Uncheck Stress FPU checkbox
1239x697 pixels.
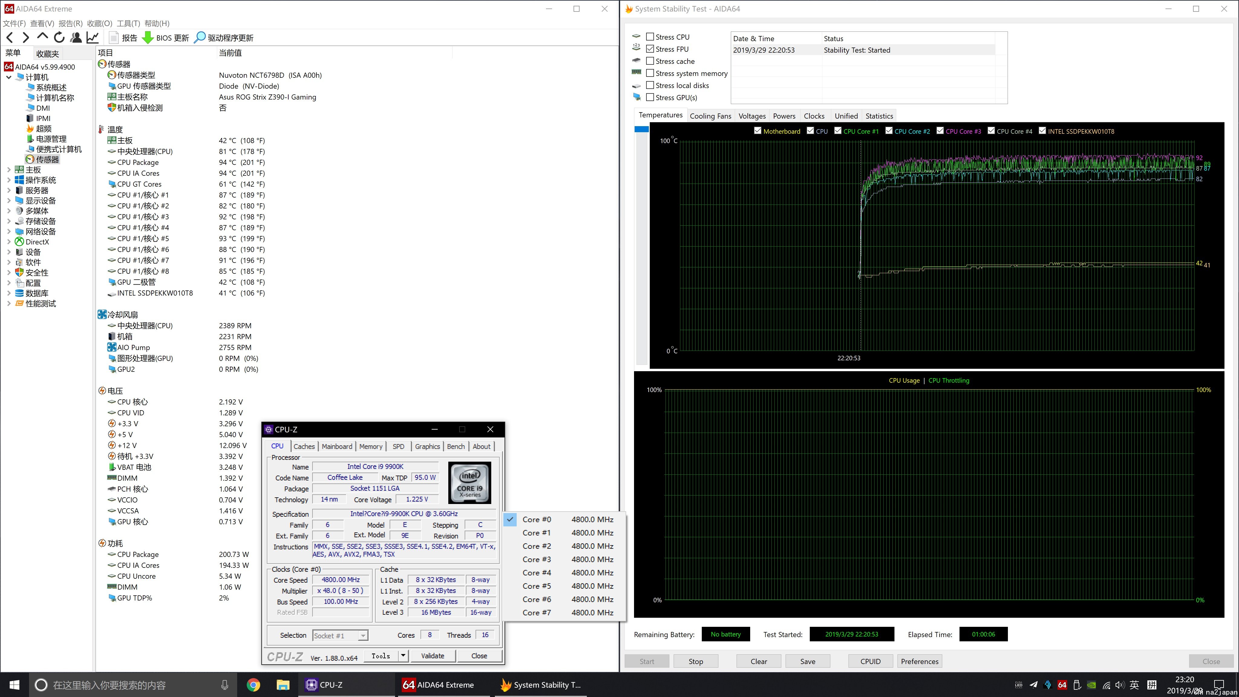pyautogui.click(x=650, y=49)
